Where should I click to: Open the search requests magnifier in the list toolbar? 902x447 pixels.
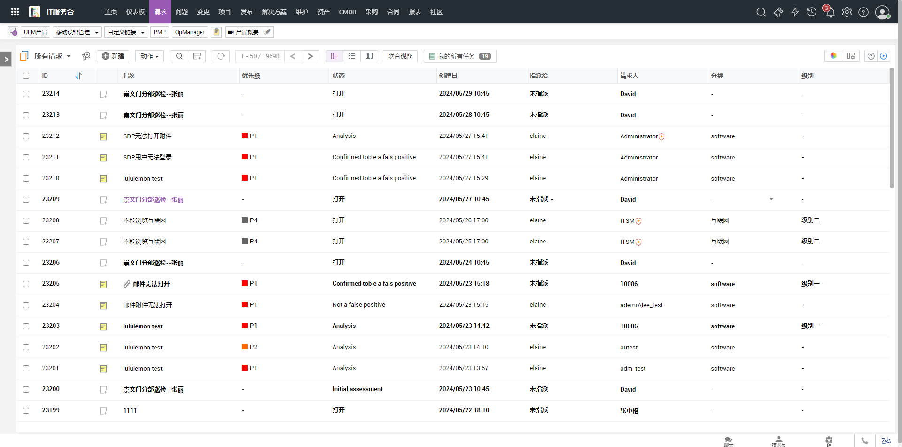tap(179, 56)
